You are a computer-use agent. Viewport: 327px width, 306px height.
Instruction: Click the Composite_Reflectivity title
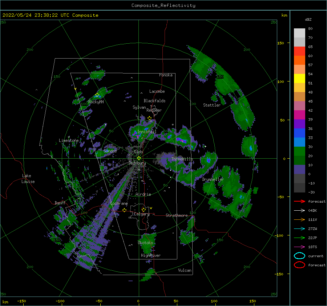pyautogui.click(x=163, y=5)
